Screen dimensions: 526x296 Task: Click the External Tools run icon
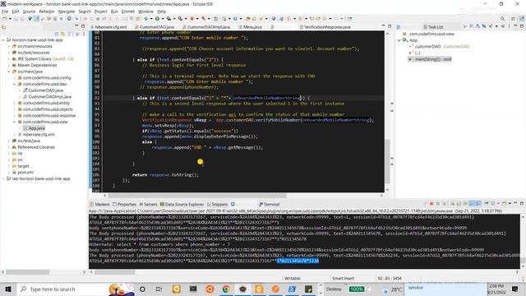tap(181, 19)
